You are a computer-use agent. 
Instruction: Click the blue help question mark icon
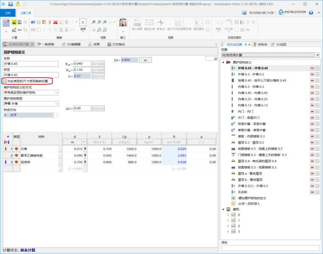311,13
